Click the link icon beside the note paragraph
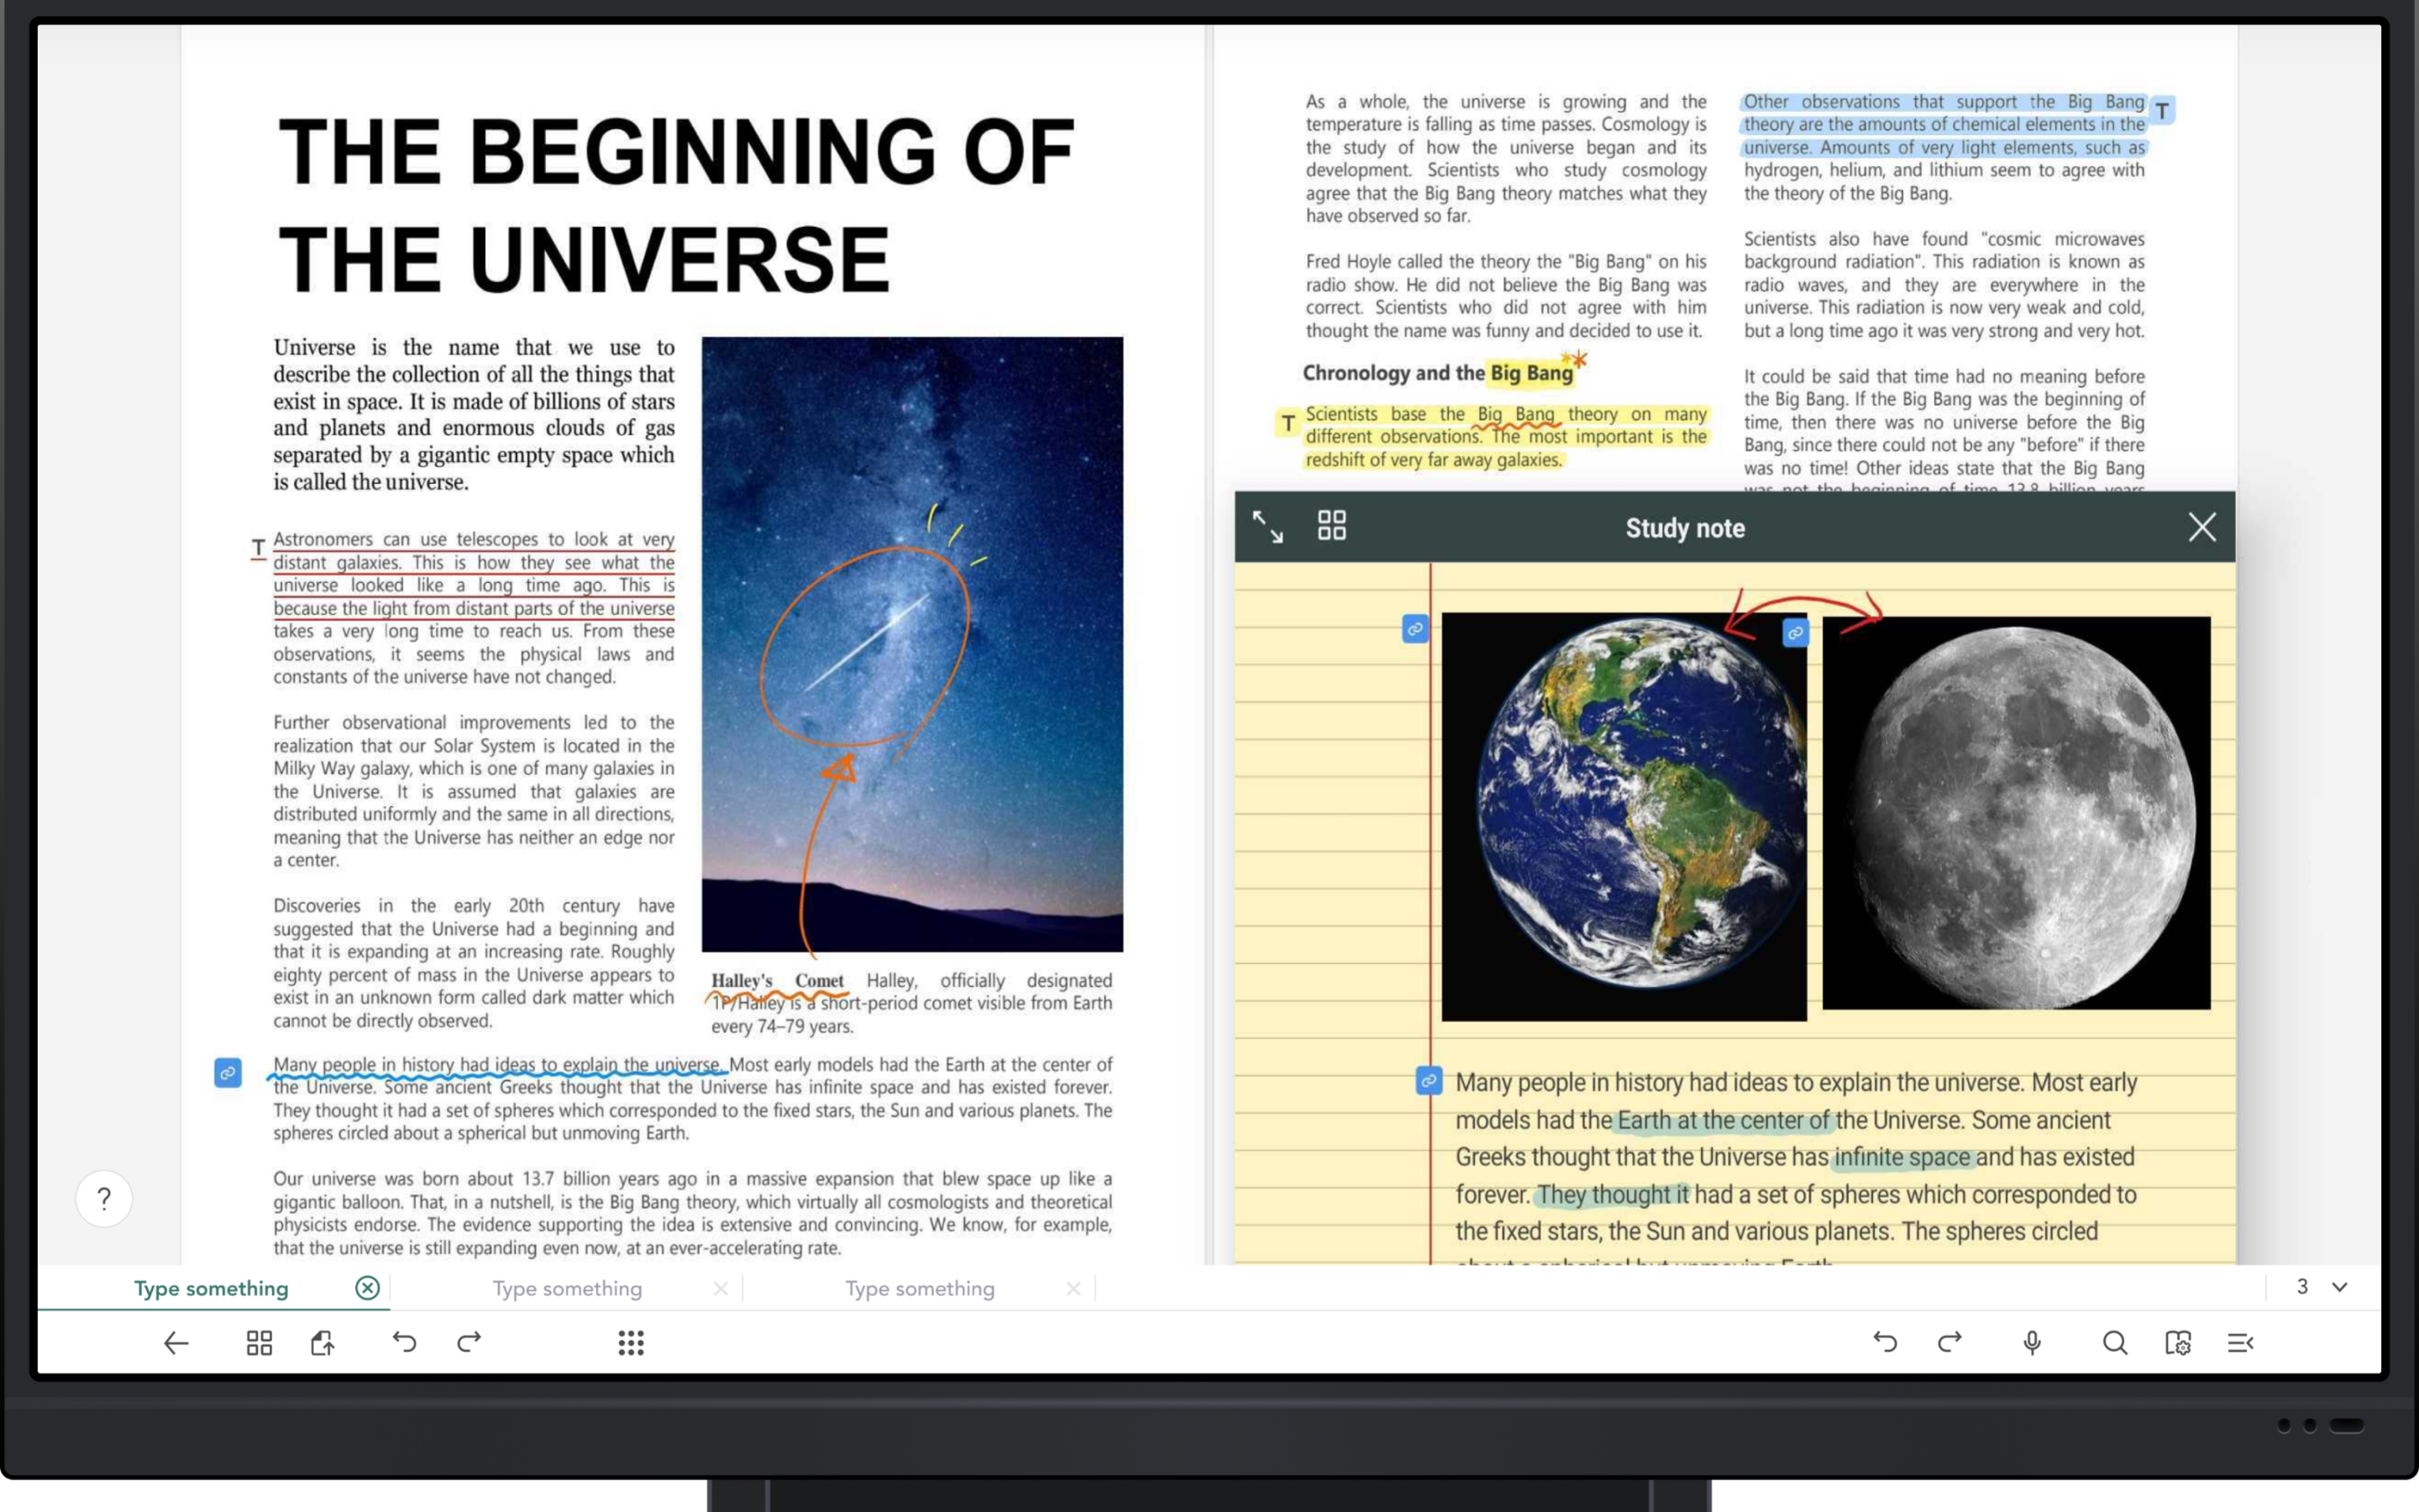This screenshot has height=1512, width=2419. (x=1430, y=1081)
